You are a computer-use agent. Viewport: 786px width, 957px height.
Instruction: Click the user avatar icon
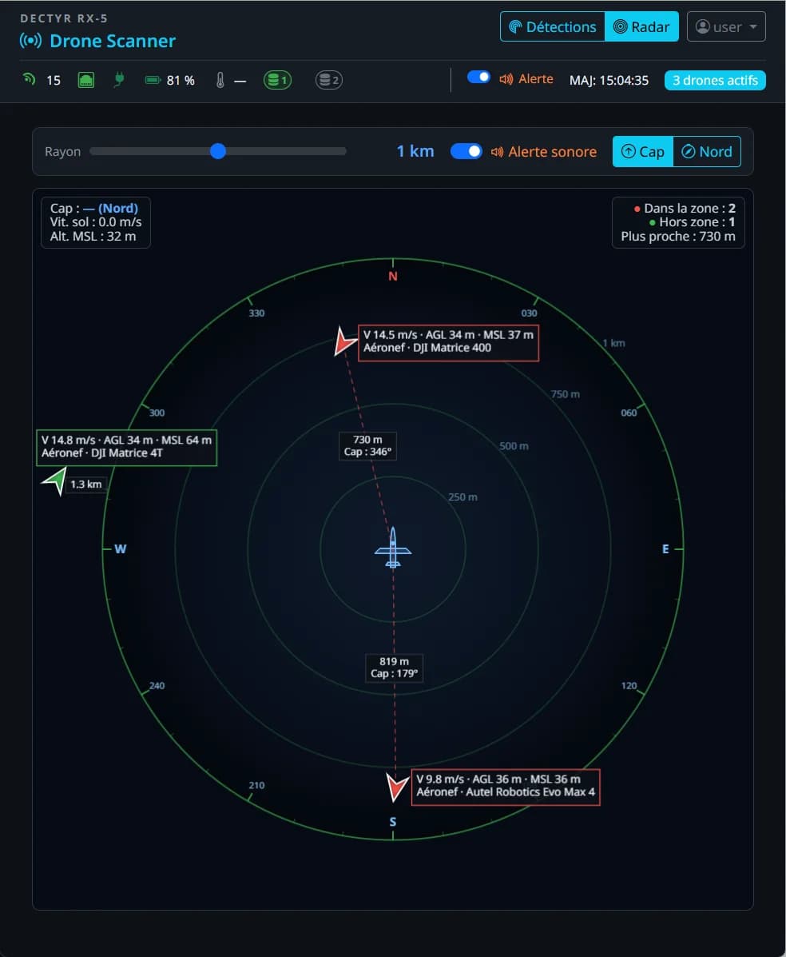click(703, 27)
